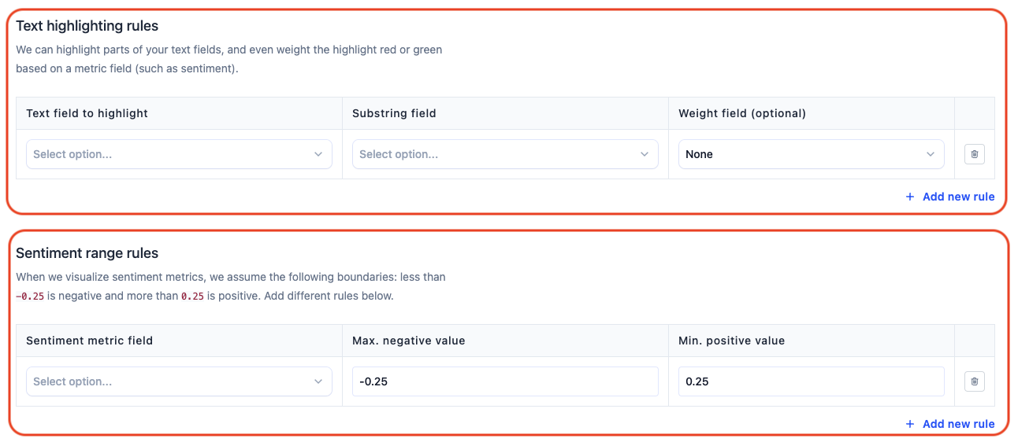This screenshot has height=442, width=1018.
Task: Click plus icon under sentiment range rules
Action: click(910, 424)
